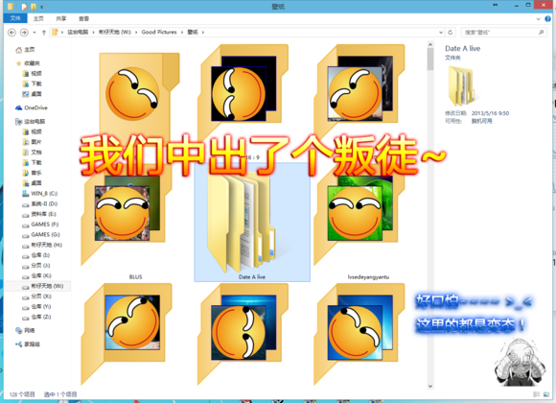Go forward with the Forward arrow button
This screenshot has height=403, width=556.
24,33
